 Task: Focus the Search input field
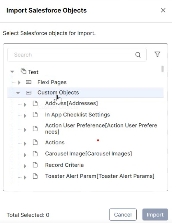(77, 55)
